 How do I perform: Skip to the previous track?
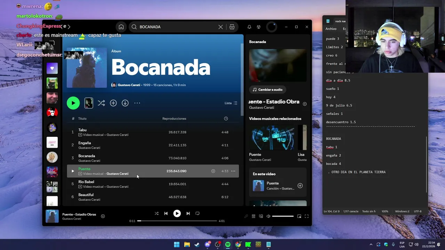tap(166, 214)
